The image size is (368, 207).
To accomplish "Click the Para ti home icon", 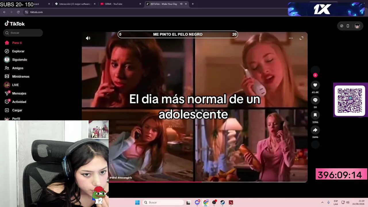I will coord(7,43).
